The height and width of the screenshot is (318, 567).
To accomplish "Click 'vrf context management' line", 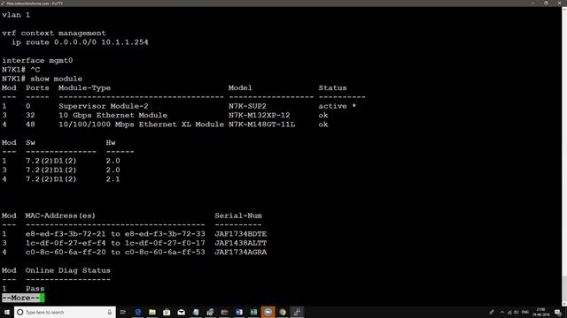I will pyautogui.click(x=54, y=33).
